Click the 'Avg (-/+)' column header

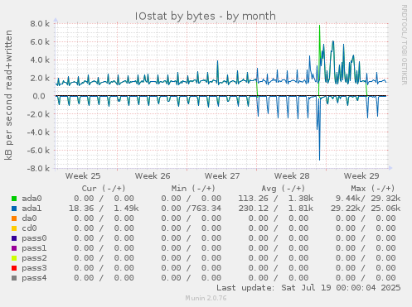[284, 189]
